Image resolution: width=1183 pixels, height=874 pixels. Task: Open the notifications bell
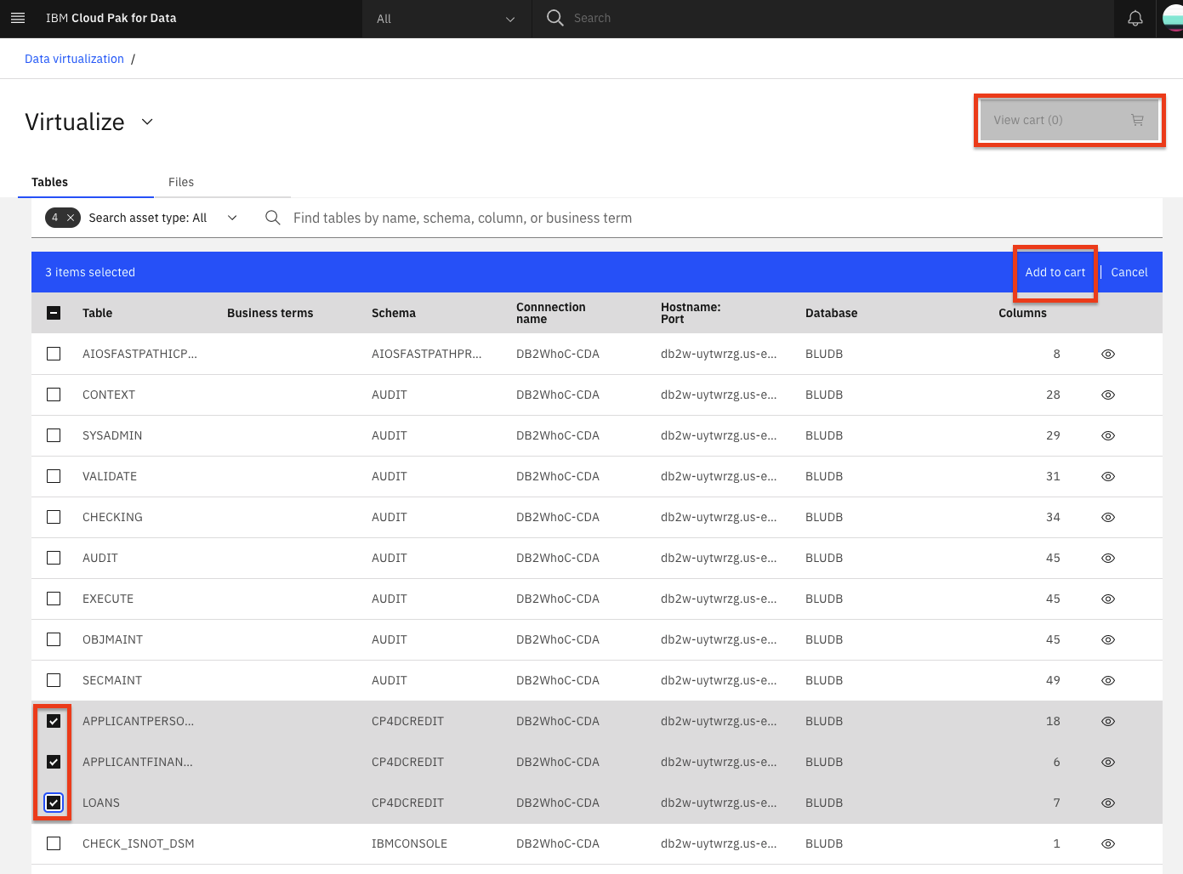point(1135,18)
